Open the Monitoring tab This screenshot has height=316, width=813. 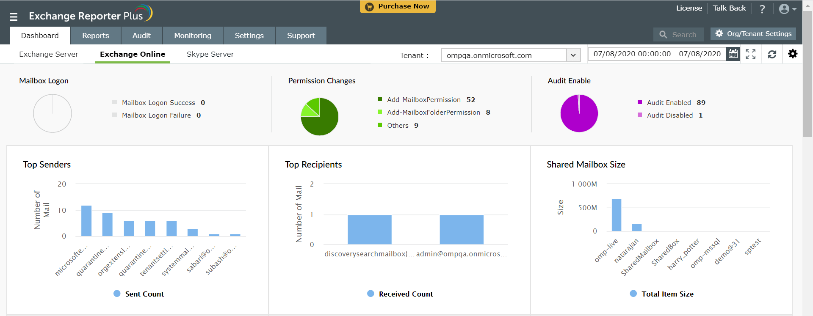pyautogui.click(x=193, y=36)
